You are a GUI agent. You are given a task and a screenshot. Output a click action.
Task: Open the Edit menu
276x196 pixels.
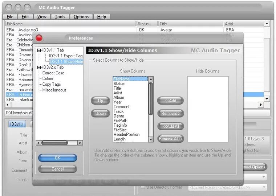pyautogui.click(x=25, y=17)
